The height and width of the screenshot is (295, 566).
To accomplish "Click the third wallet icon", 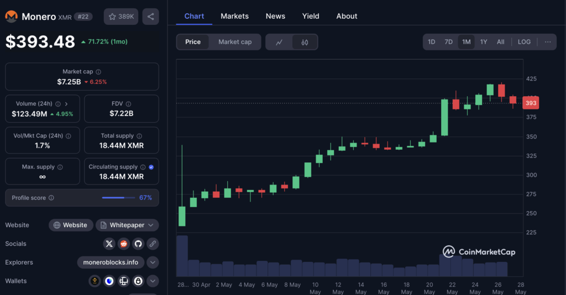I will pyautogui.click(x=123, y=281).
